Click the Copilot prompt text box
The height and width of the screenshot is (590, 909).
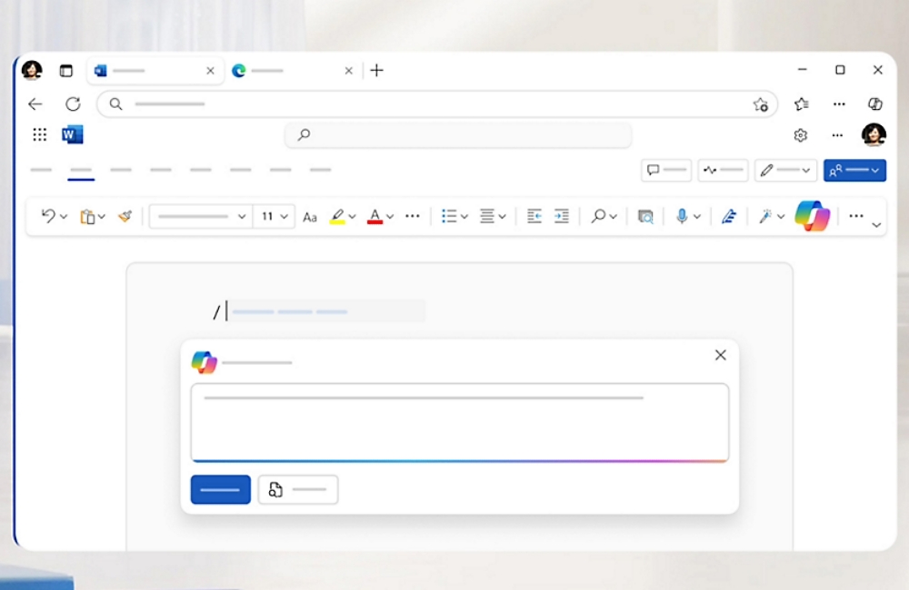pos(460,422)
